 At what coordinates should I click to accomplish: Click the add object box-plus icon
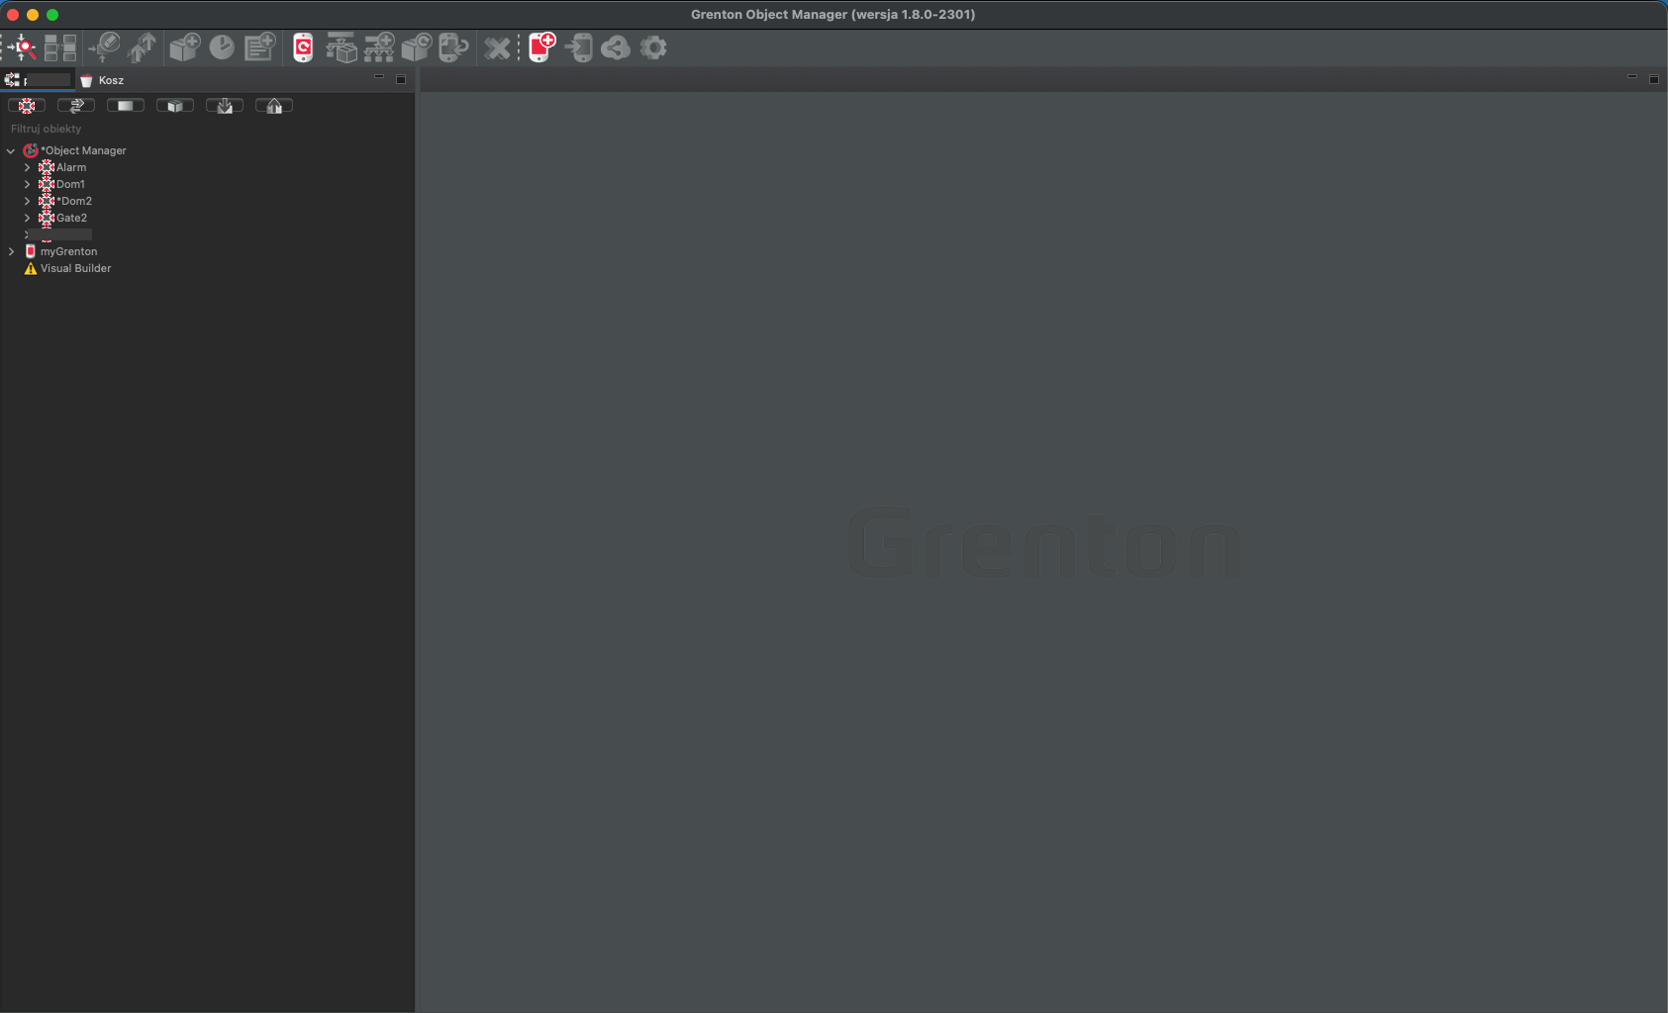coord(184,46)
